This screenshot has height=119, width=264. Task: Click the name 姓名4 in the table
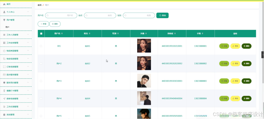88,99
